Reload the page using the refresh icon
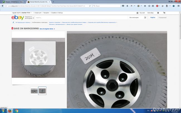Screen dimensions: 181x113 pos(90,6)
